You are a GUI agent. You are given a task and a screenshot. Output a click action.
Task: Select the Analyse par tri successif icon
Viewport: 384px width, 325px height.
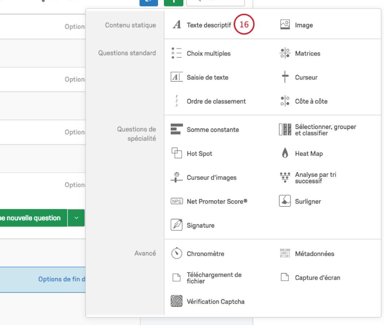[285, 177]
